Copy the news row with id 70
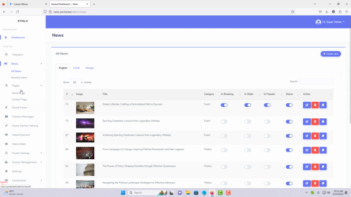 click(323, 121)
